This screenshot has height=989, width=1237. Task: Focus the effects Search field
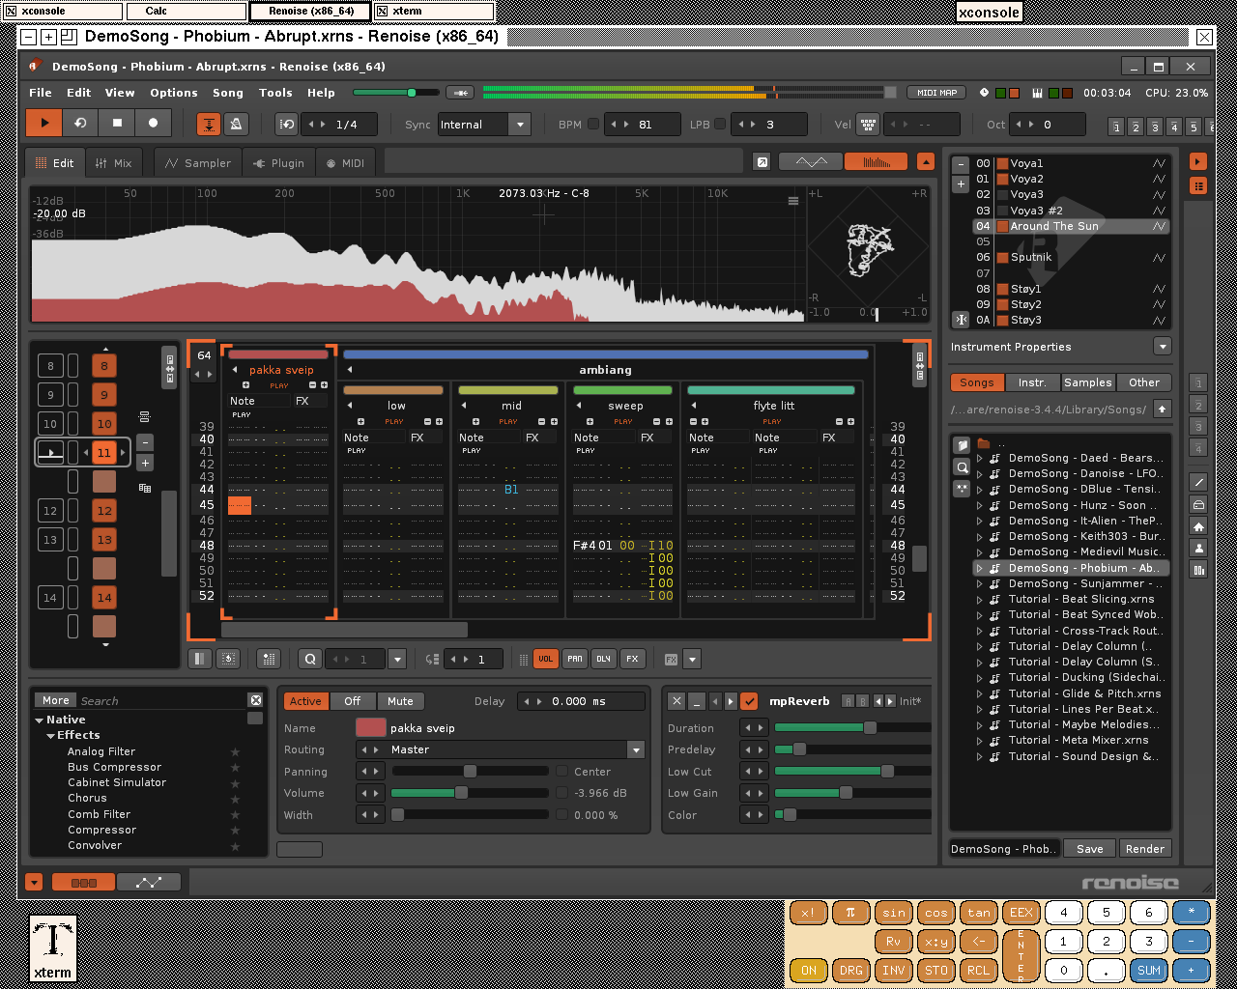point(162,700)
